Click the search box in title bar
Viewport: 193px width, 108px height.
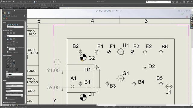159,2
